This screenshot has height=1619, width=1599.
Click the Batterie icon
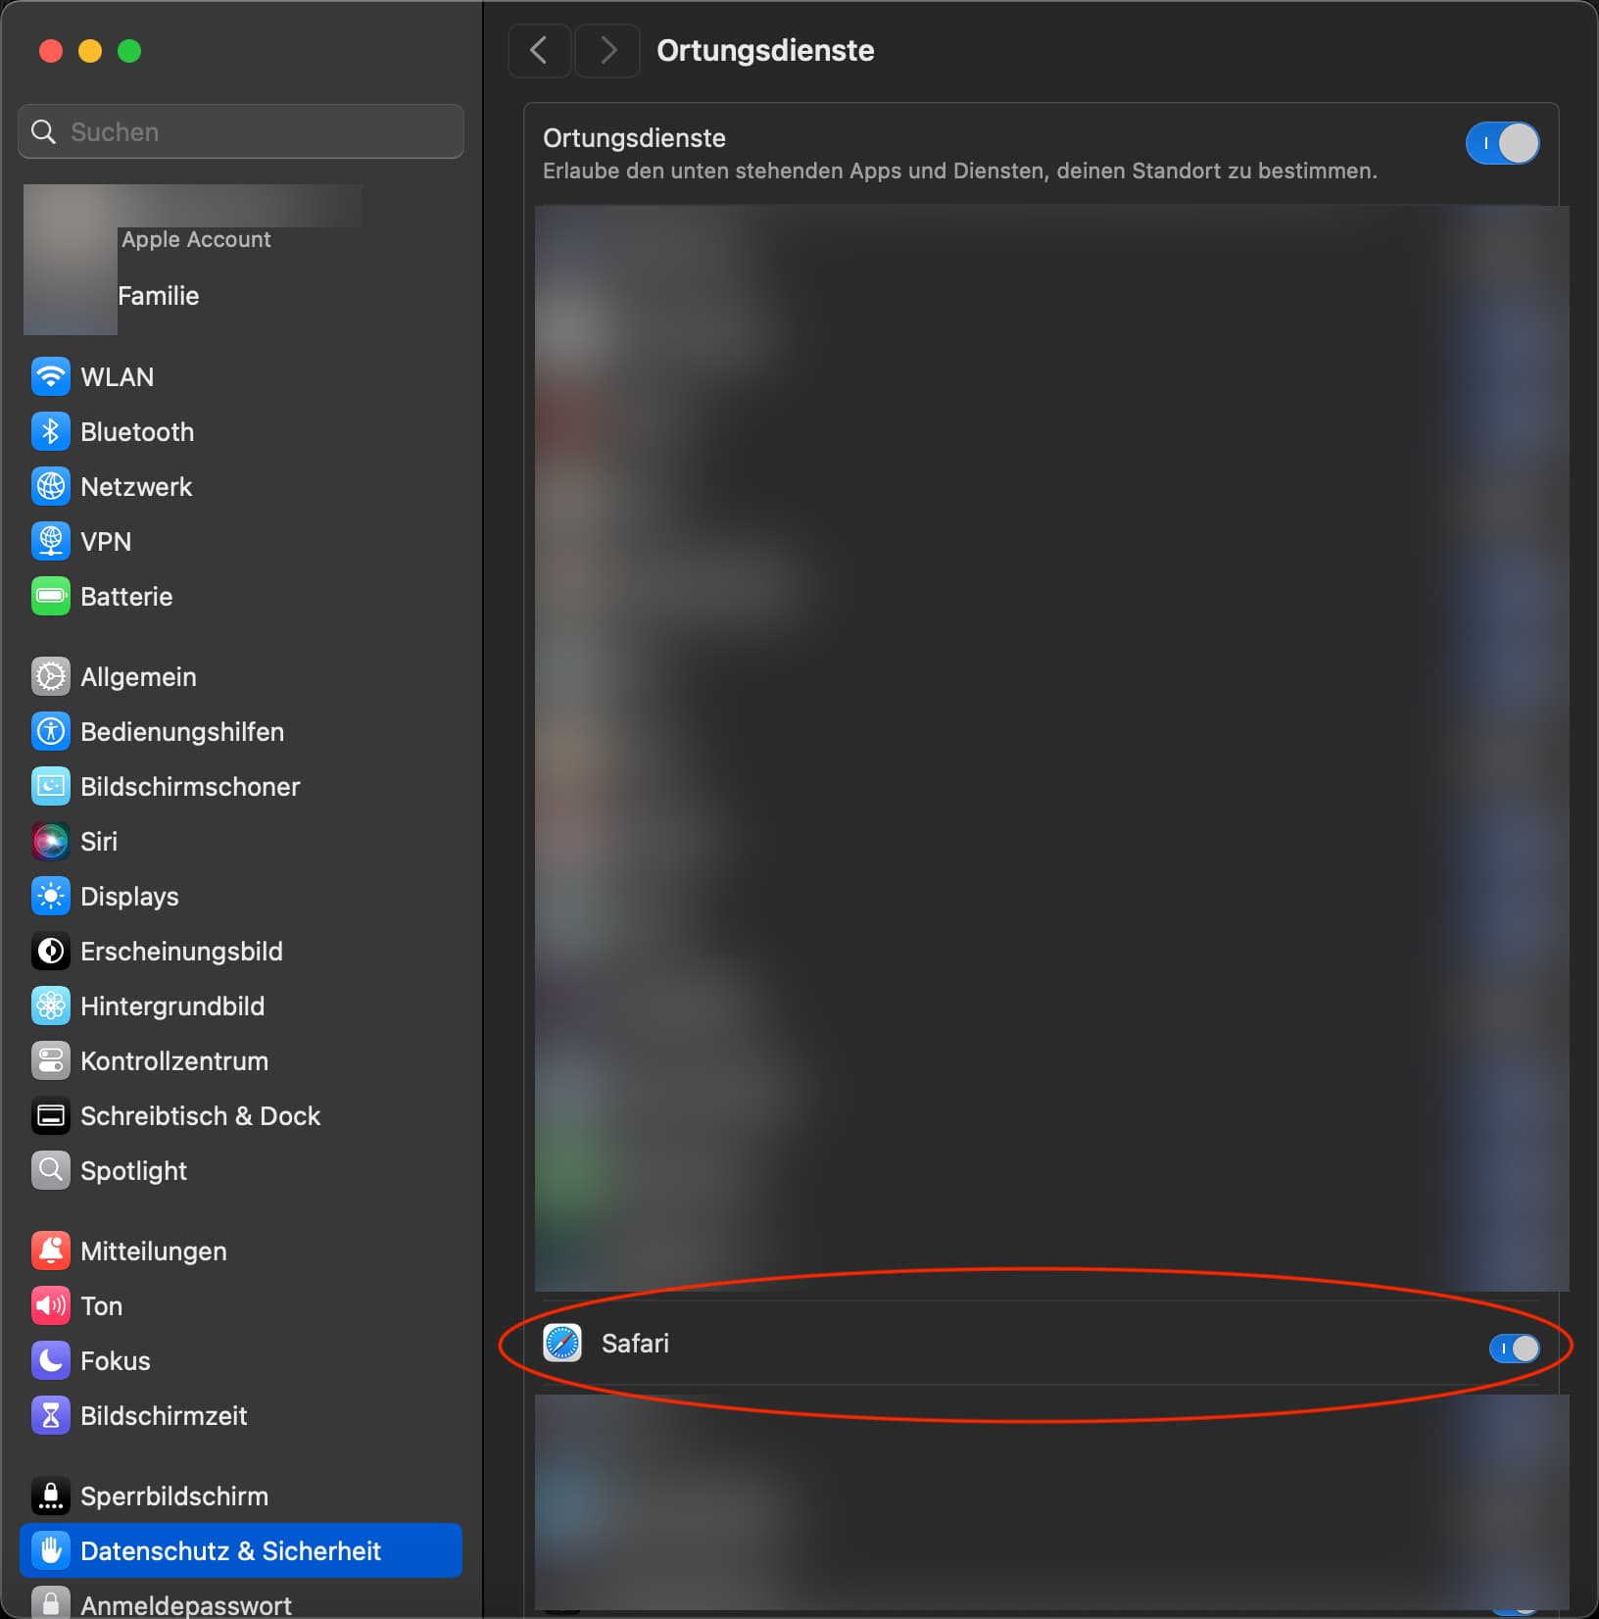coord(51,596)
